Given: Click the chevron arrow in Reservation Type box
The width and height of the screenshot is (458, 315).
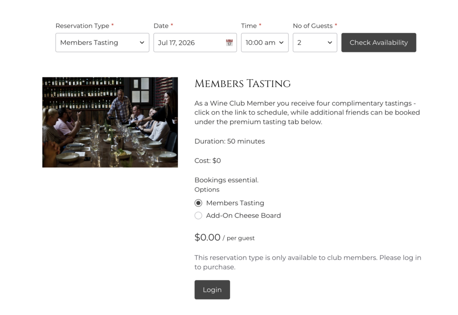Looking at the screenshot, I should [142, 43].
